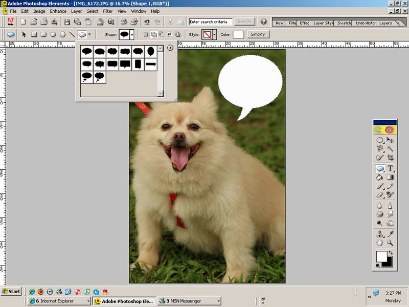Expand the Style picker dropdown arrow
The height and width of the screenshot is (307, 409).
point(214,34)
